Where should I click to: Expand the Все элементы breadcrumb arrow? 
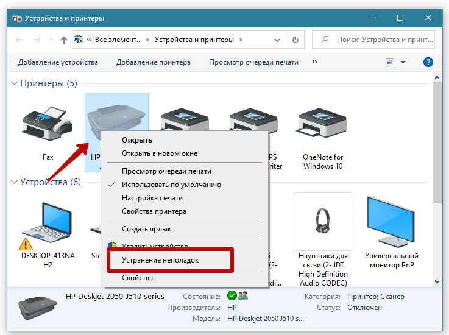(x=147, y=40)
